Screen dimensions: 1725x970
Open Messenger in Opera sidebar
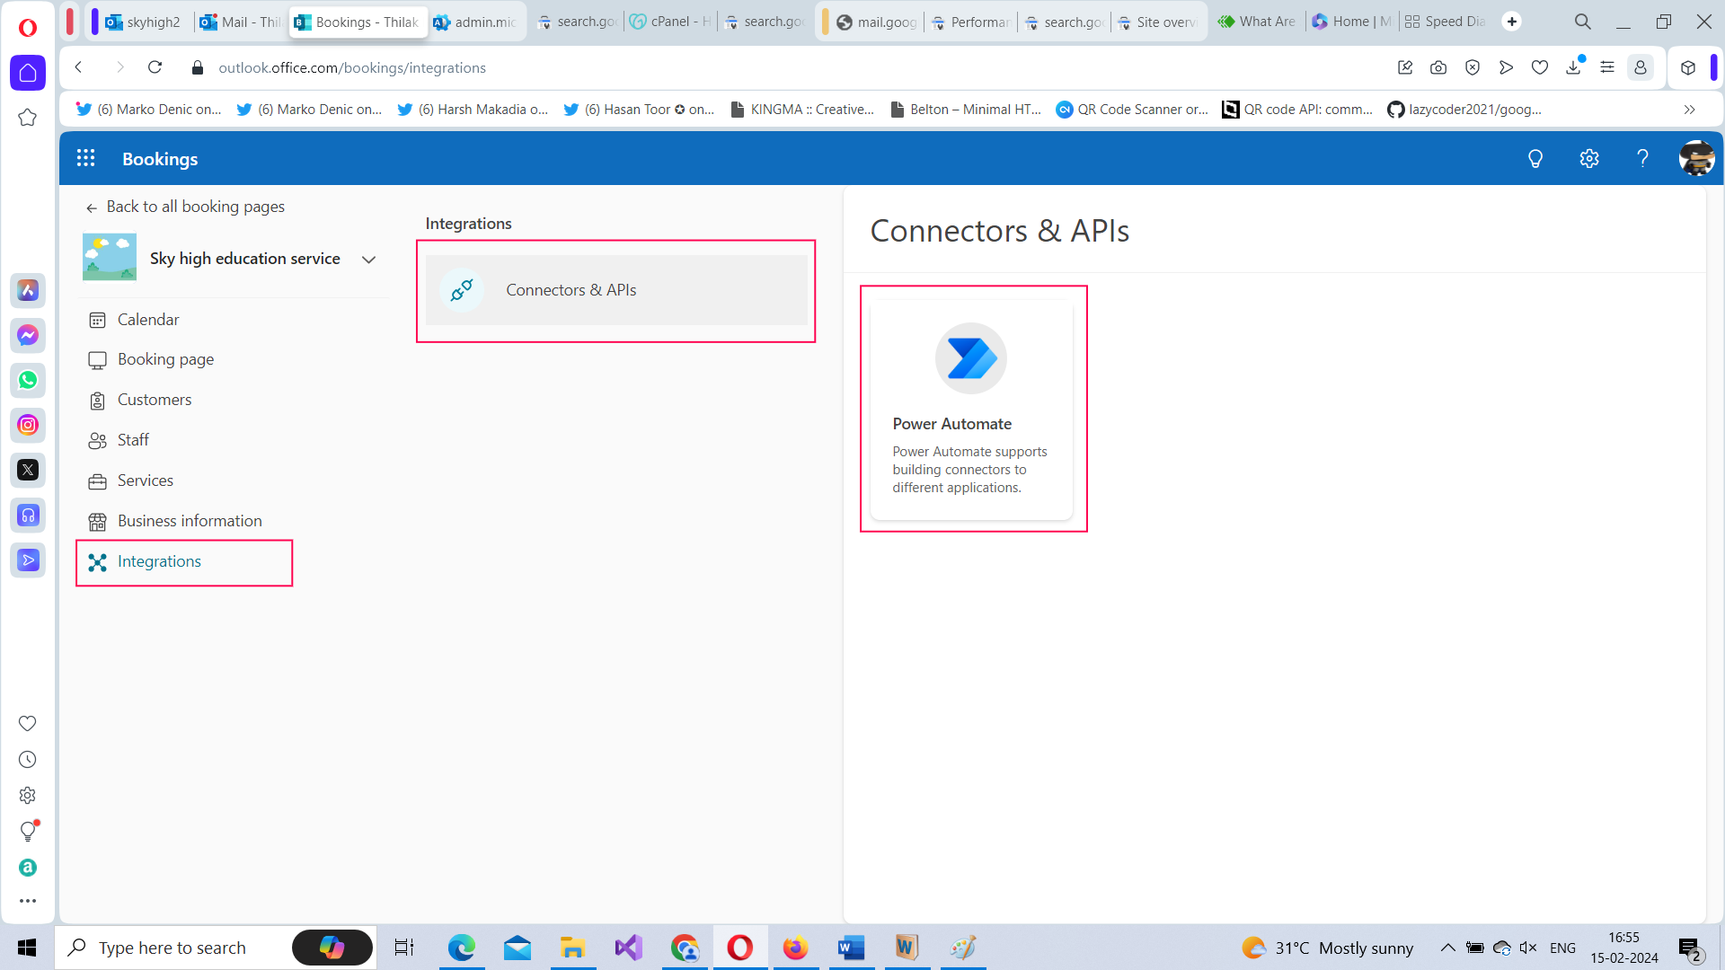[x=28, y=335]
